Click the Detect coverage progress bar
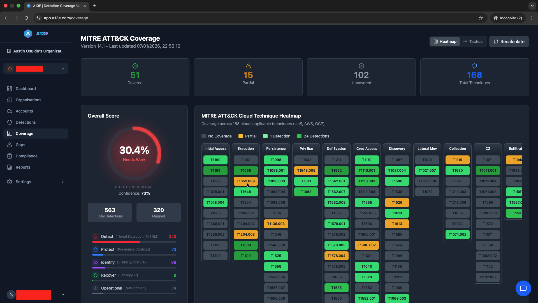 click(134, 242)
